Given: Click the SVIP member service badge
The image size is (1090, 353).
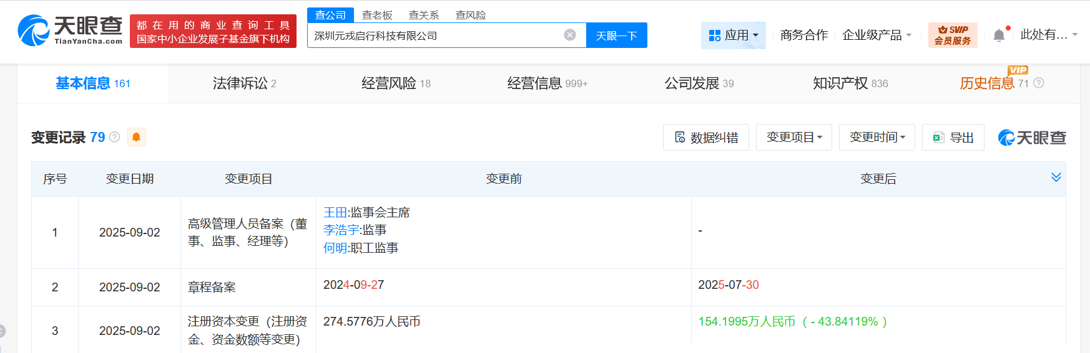Looking at the screenshot, I should tap(952, 35).
